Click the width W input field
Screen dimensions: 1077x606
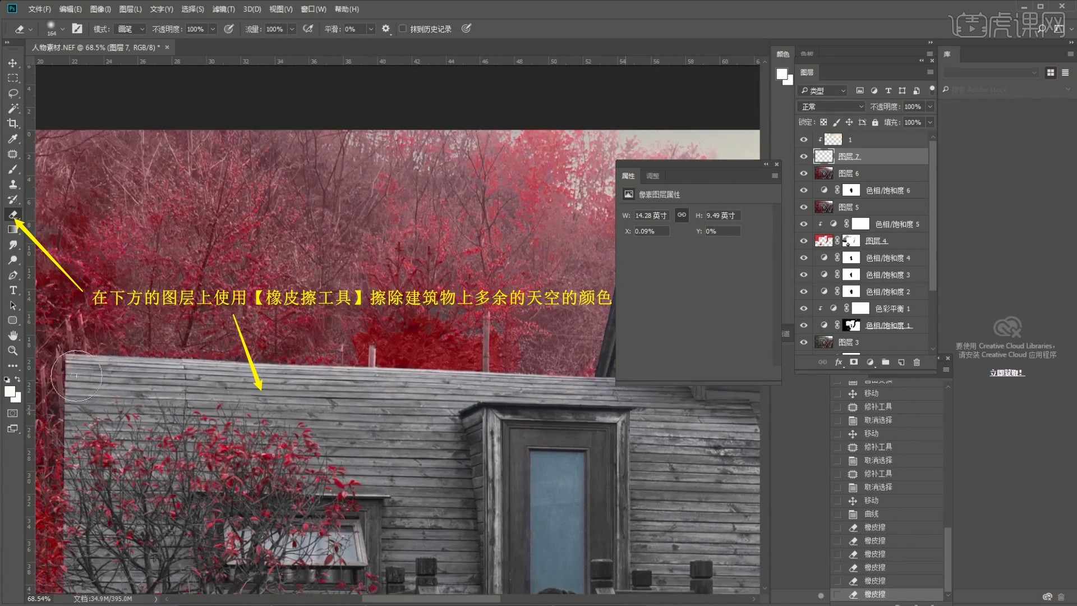point(651,215)
